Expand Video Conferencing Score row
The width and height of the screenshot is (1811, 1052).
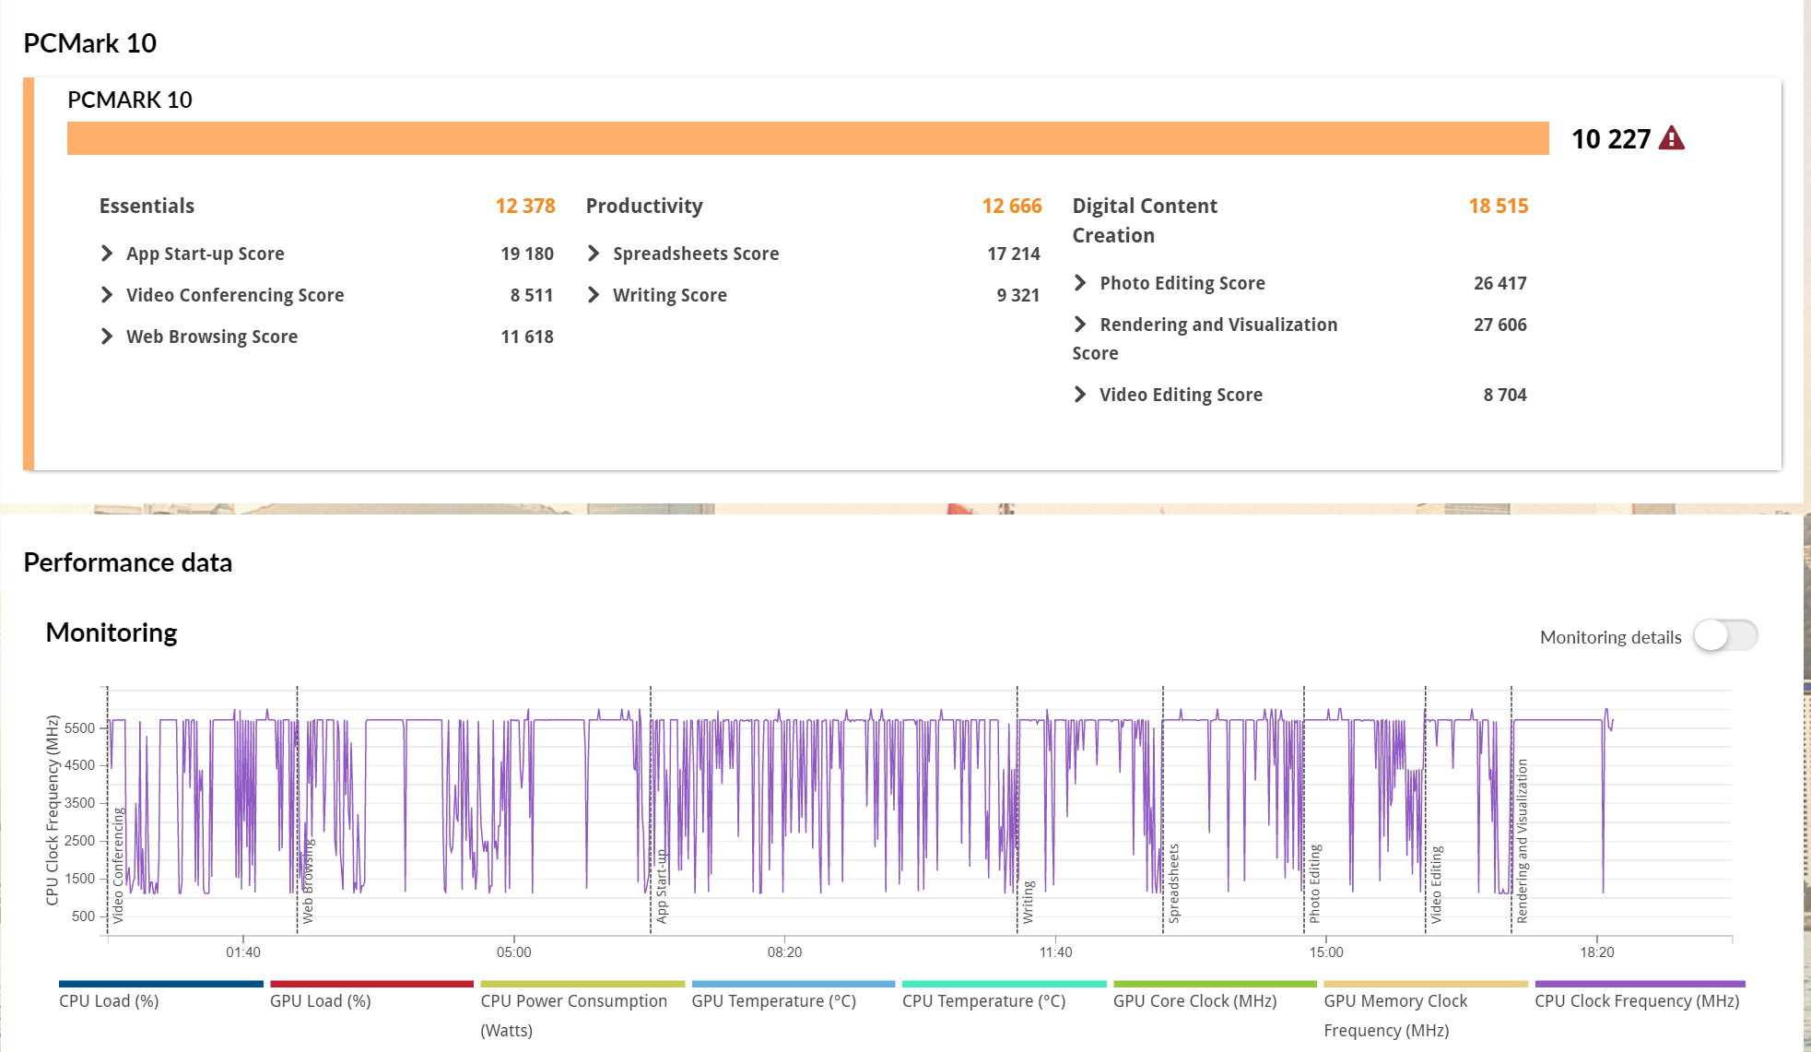pyautogui.click(x=107, y=295)
